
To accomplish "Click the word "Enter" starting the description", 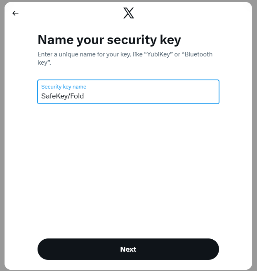I will coord(45,54).
